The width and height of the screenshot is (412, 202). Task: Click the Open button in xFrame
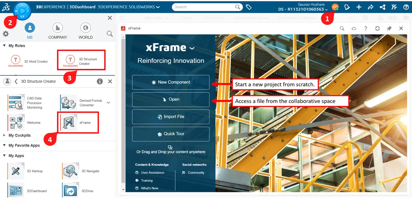[x=171, y=99]
